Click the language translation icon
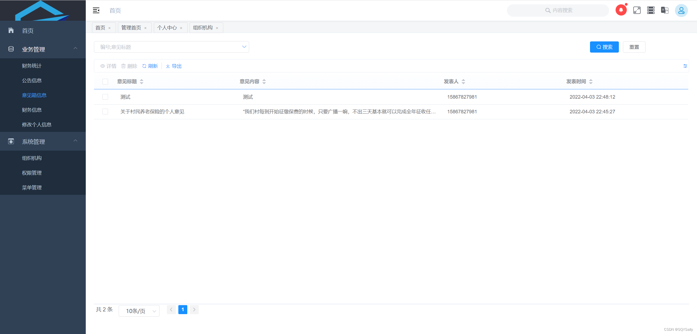 coord(664,10)
